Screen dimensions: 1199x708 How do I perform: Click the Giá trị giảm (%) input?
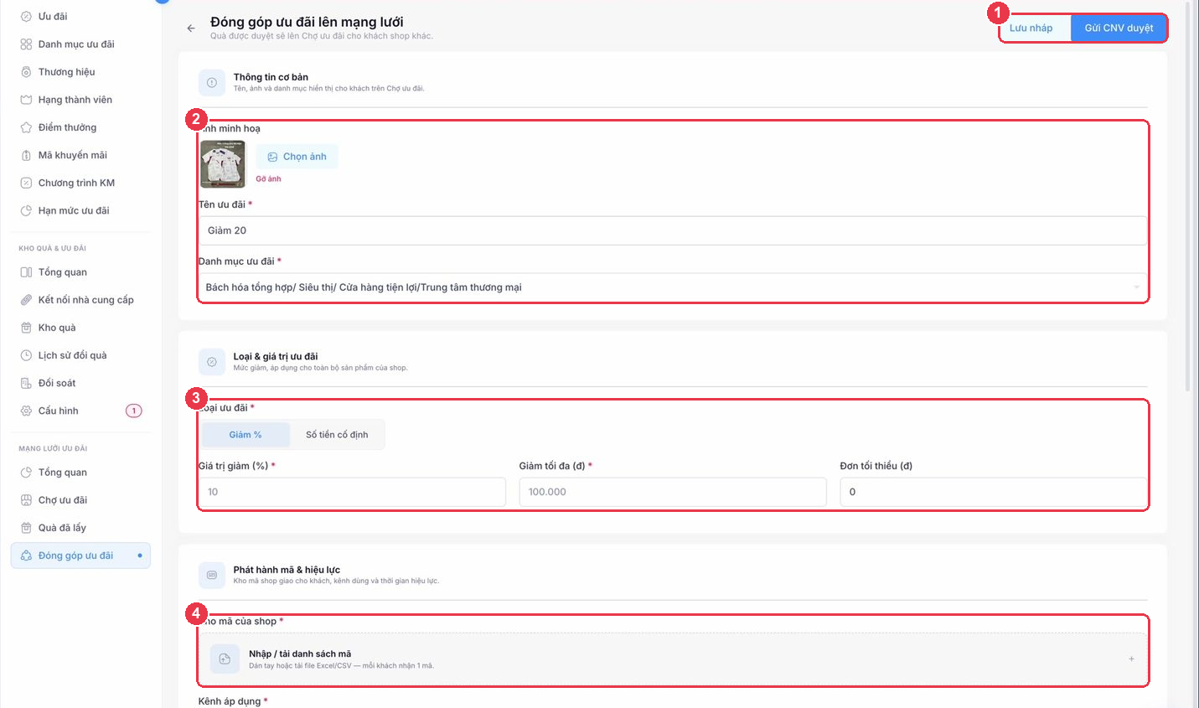352,492
